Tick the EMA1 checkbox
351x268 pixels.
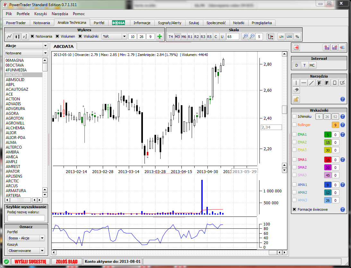(x=294, y=134)
